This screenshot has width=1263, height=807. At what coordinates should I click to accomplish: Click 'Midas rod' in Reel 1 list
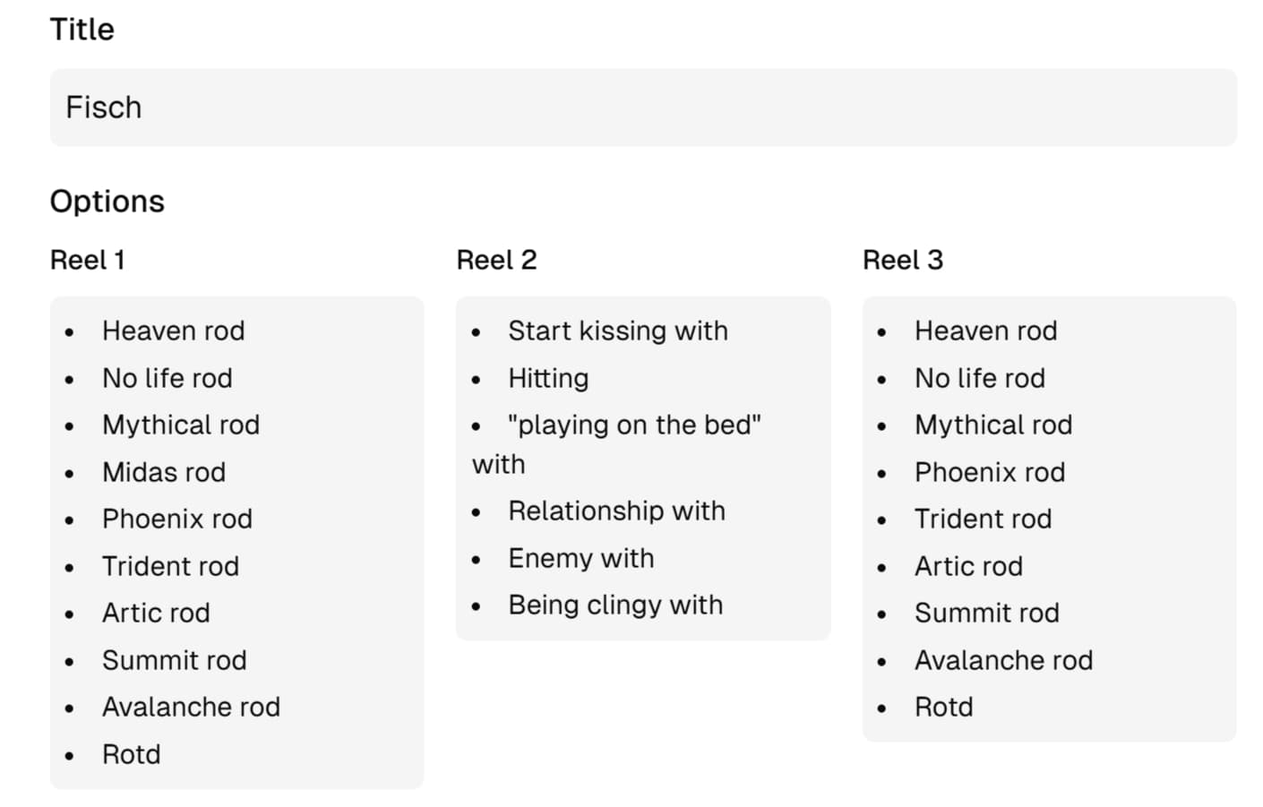point(164,472)
